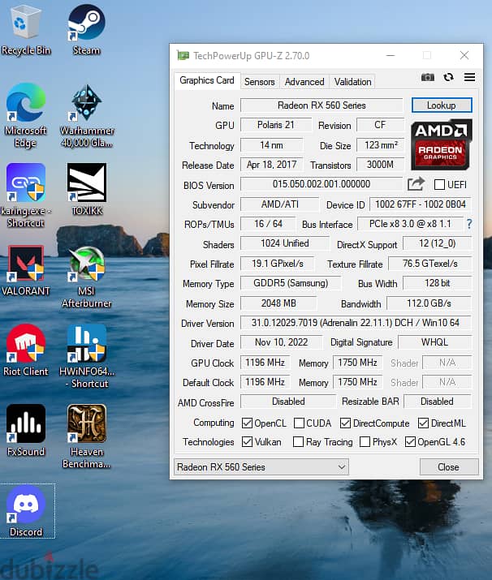Viewport: 492px width, 580px height.
Task: Click the GPU-Z refresh icon
Action: (449, 77)
